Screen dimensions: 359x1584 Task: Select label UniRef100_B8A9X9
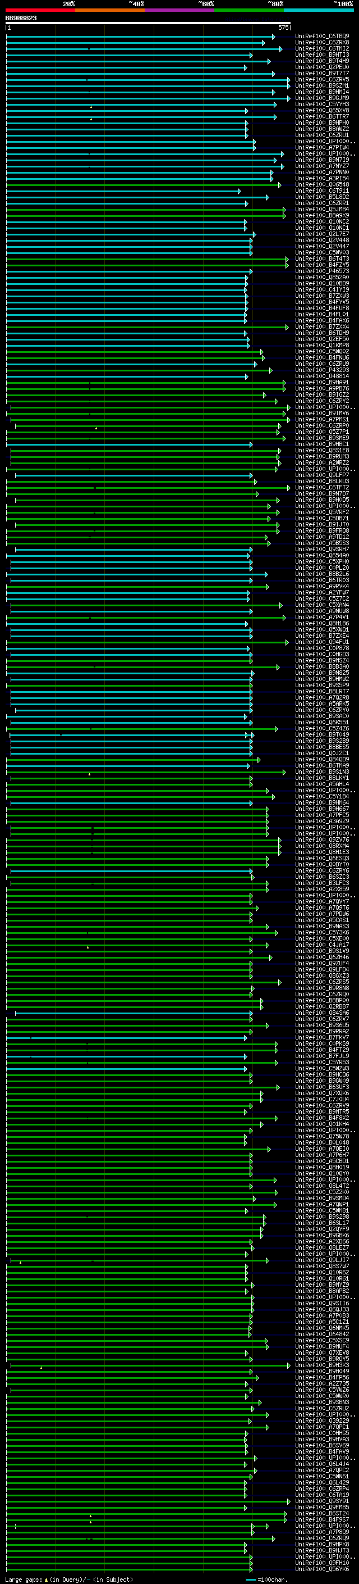[322, 216]
